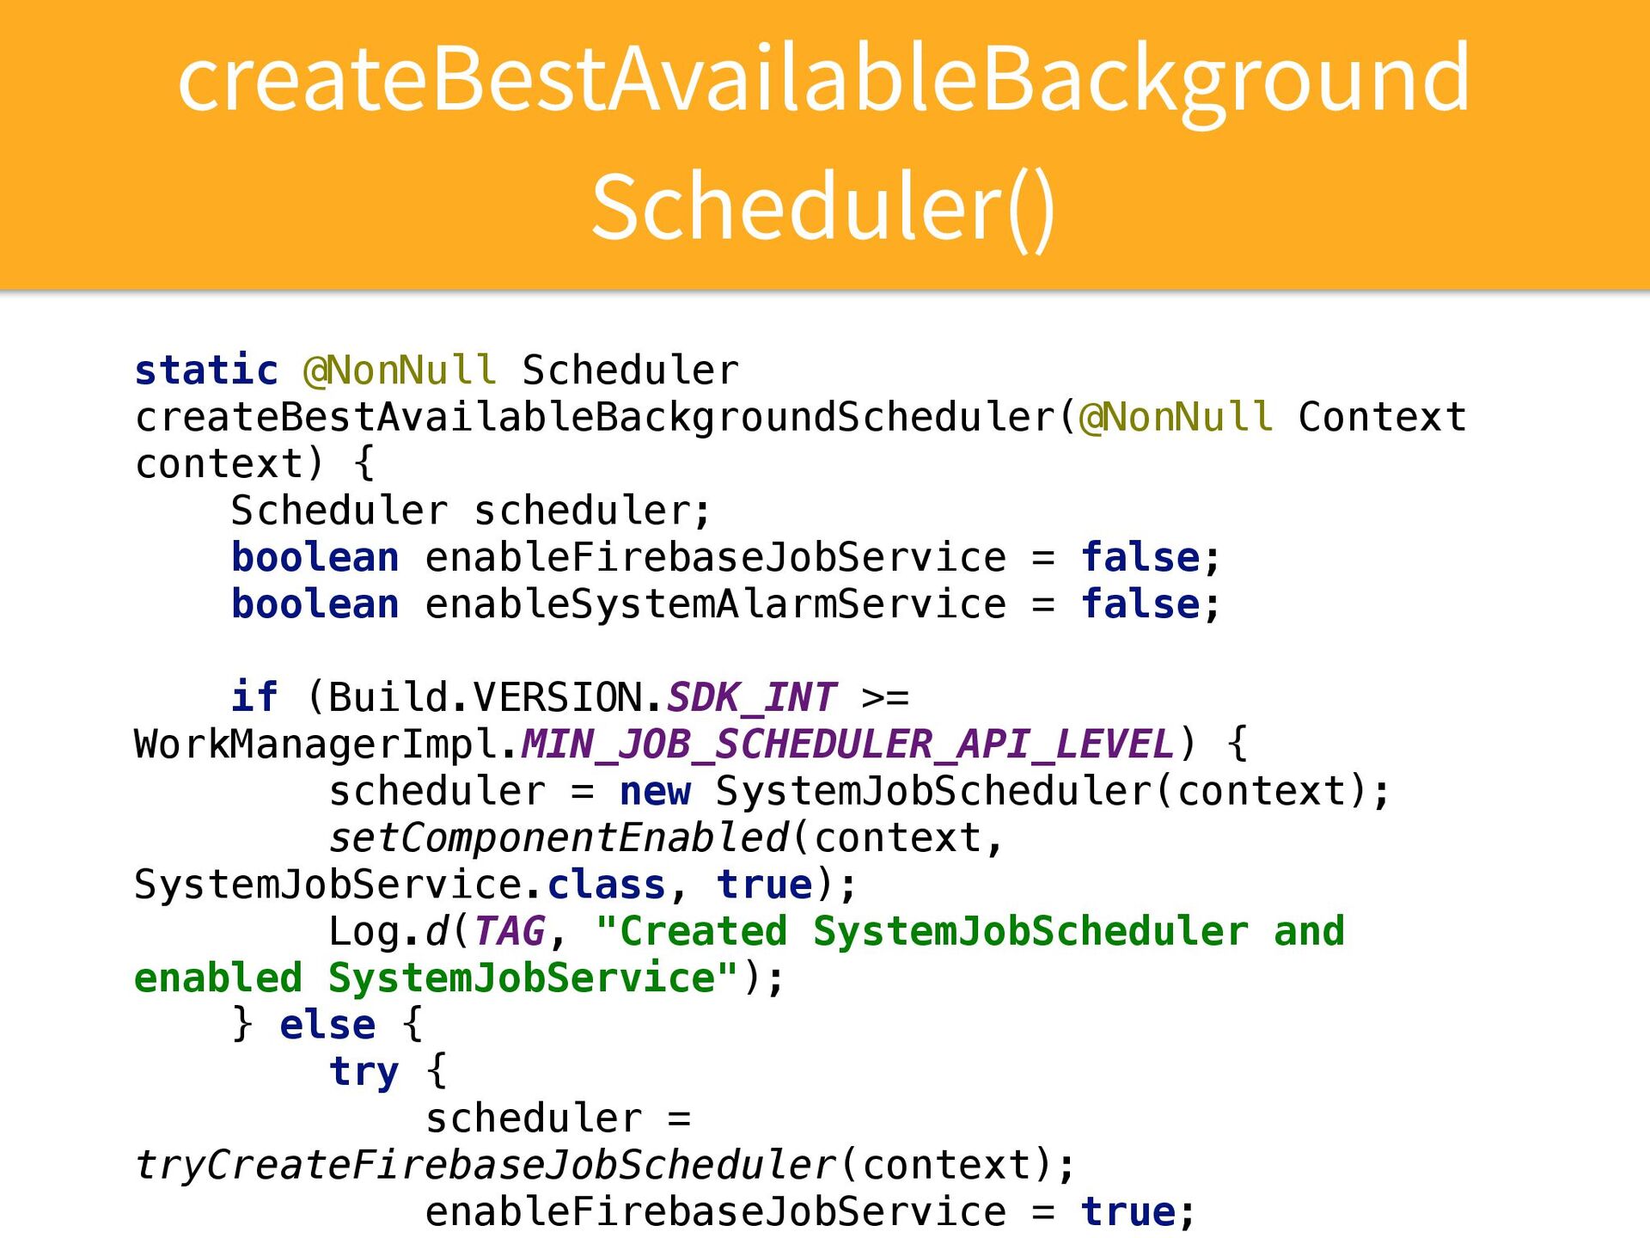Click the WorkManagerImpl class name

pyautogui.click(x=315, y=745)
